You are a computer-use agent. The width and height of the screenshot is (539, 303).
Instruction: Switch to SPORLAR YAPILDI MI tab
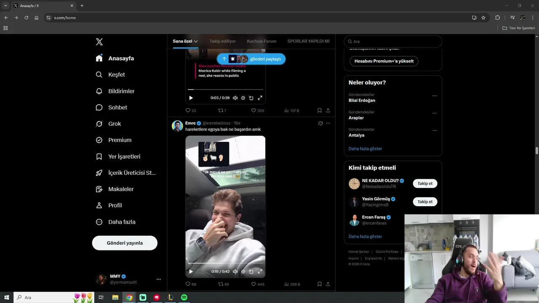308,41
